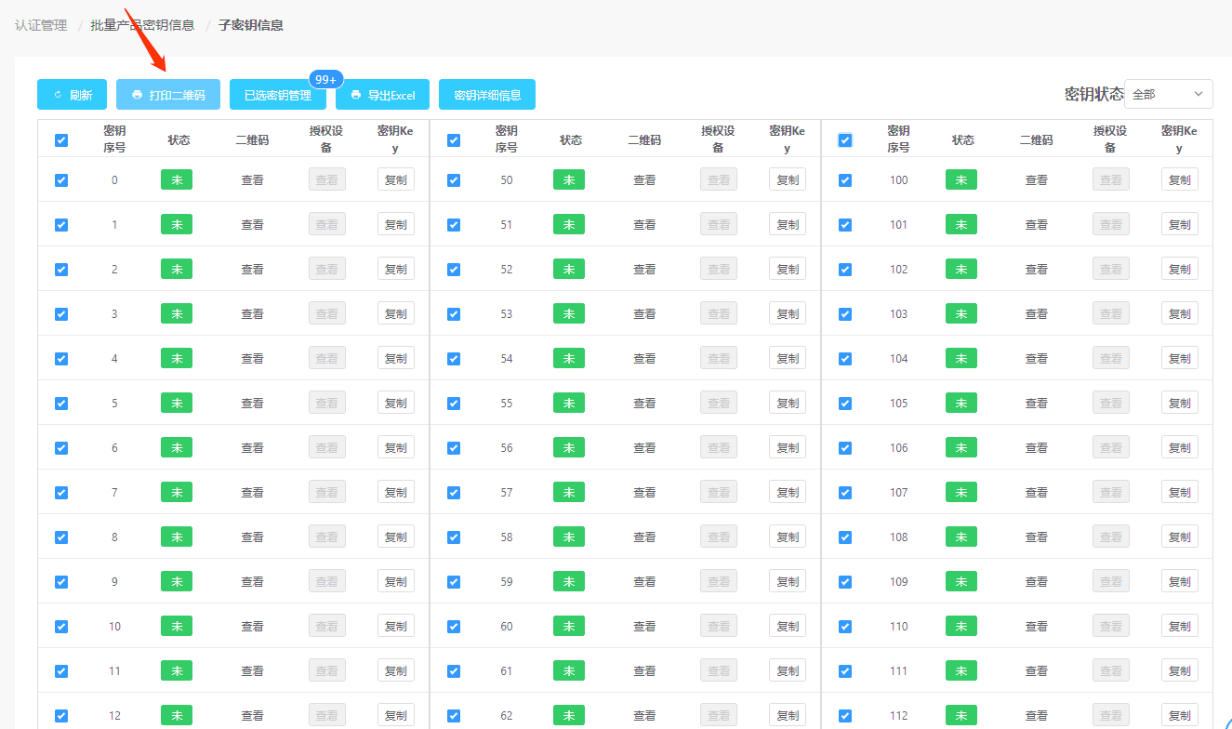Click the 导出Excel export button
The image size is (1232, 729).
[x=382, y=95]
